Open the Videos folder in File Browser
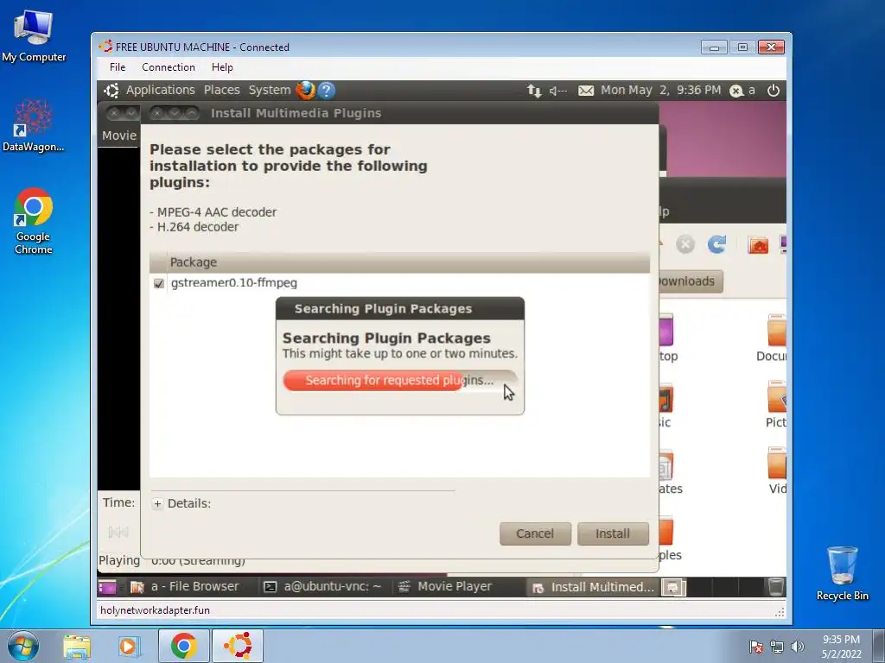The width and height of the screenshot is (885, 663). (777, 470)
